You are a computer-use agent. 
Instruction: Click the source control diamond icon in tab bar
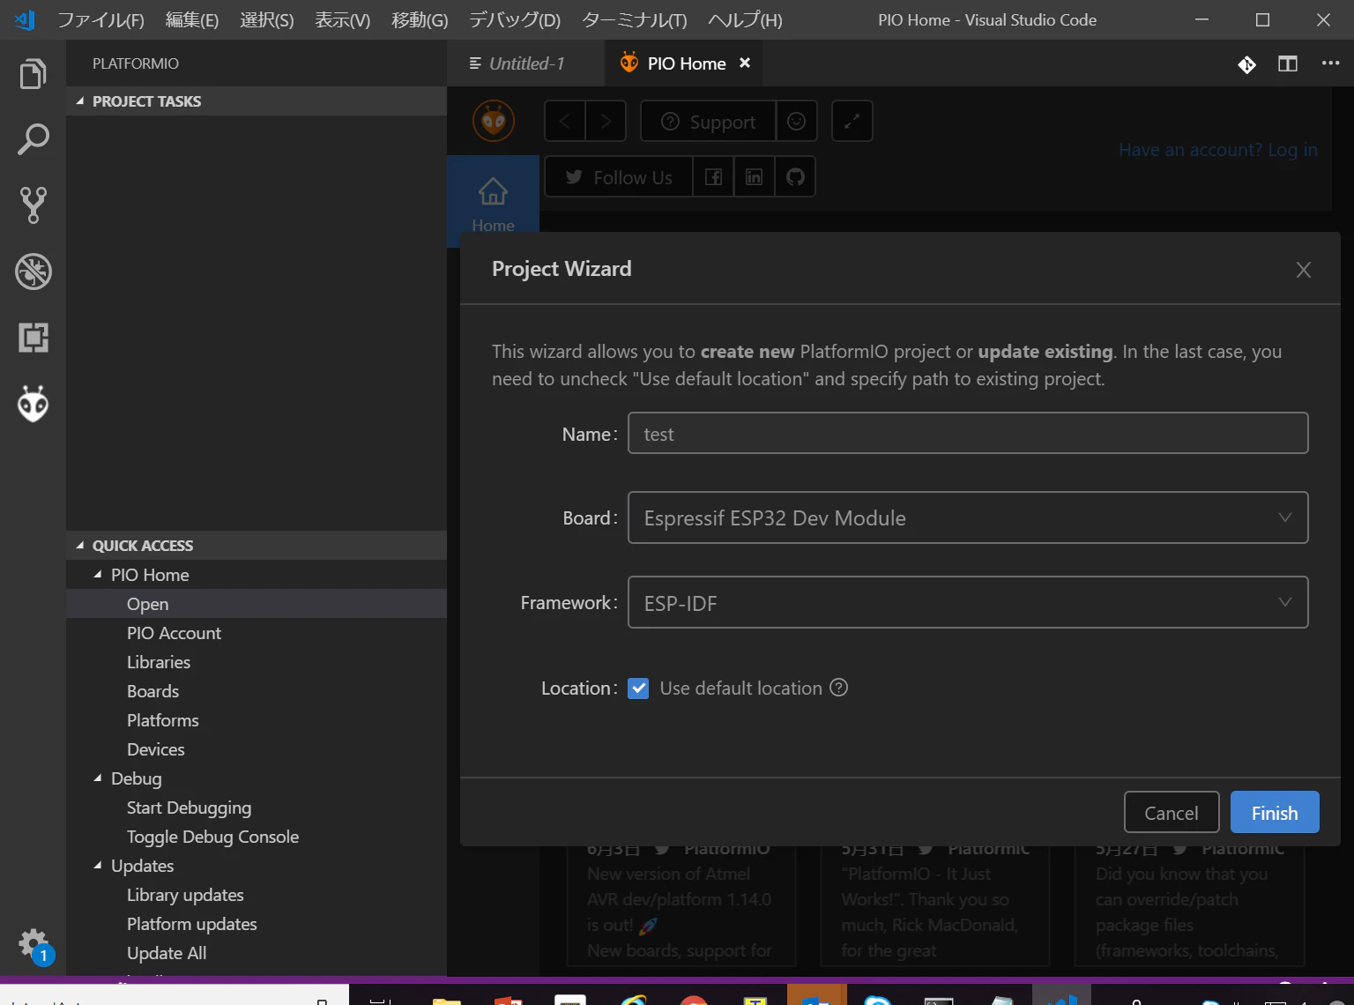[x=1246, y=63]
